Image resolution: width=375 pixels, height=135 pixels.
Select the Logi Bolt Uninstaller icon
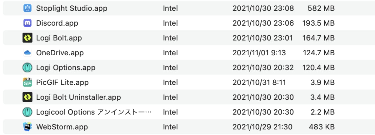tap(27, 97)
